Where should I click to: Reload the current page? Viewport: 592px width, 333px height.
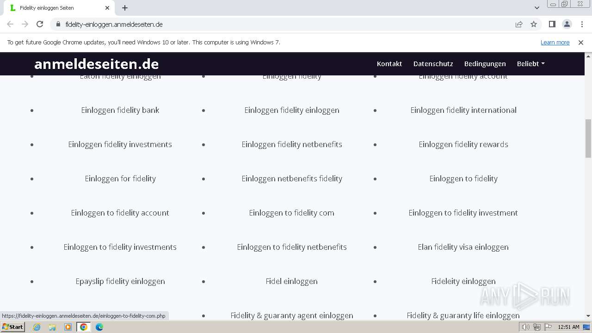(40, 24)
